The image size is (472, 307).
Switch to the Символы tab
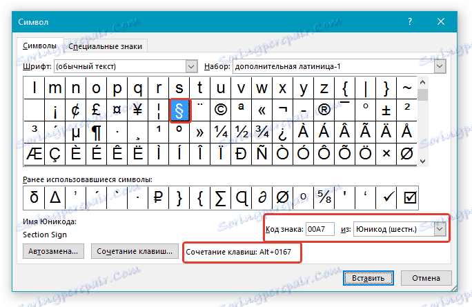(x=40, y=46)
